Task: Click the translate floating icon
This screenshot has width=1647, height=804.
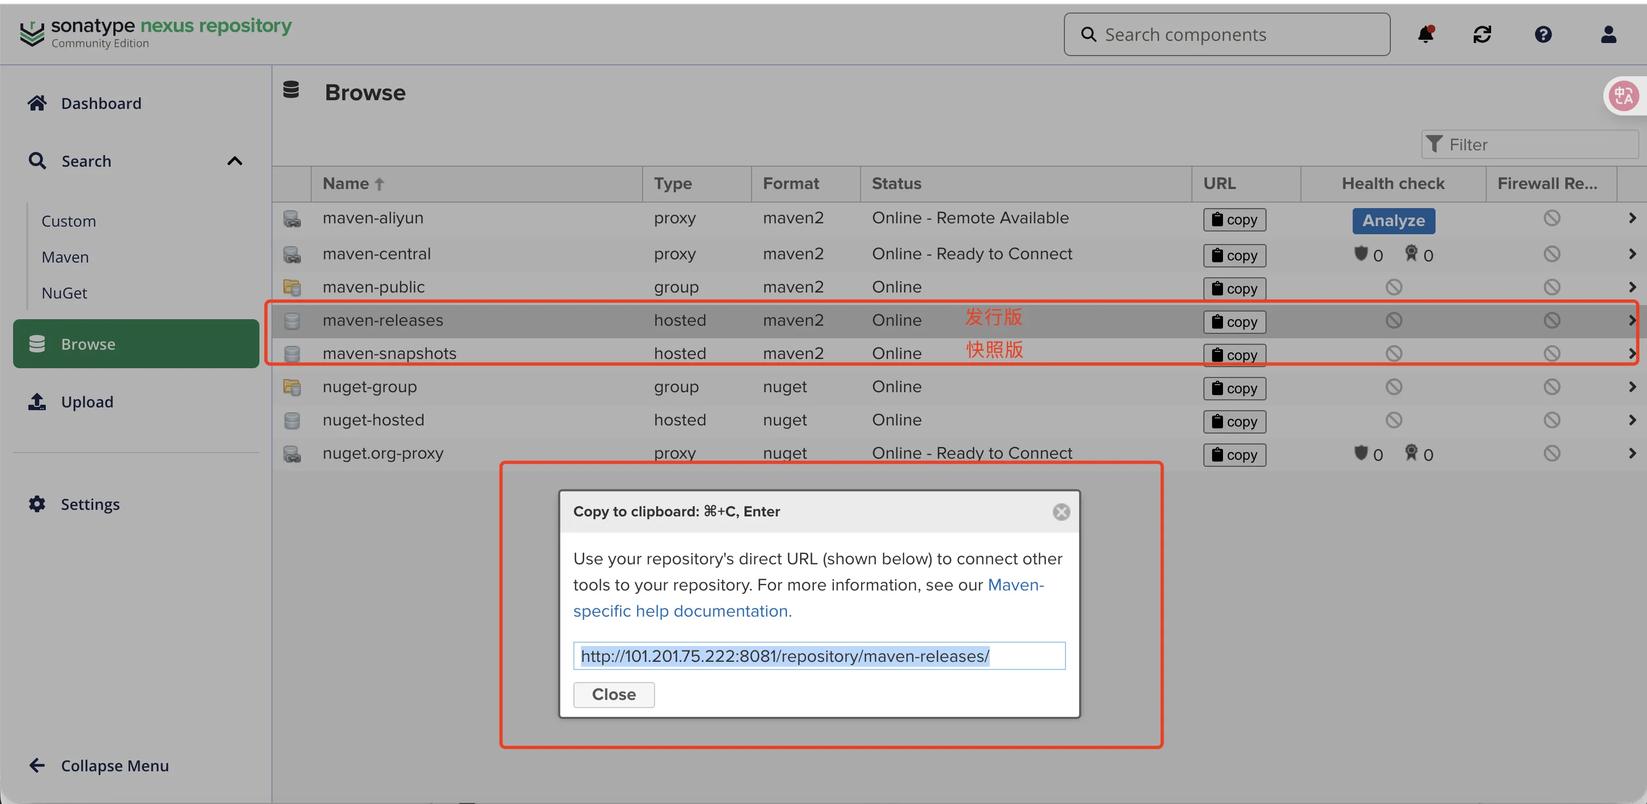Action: coord(1624,96)
